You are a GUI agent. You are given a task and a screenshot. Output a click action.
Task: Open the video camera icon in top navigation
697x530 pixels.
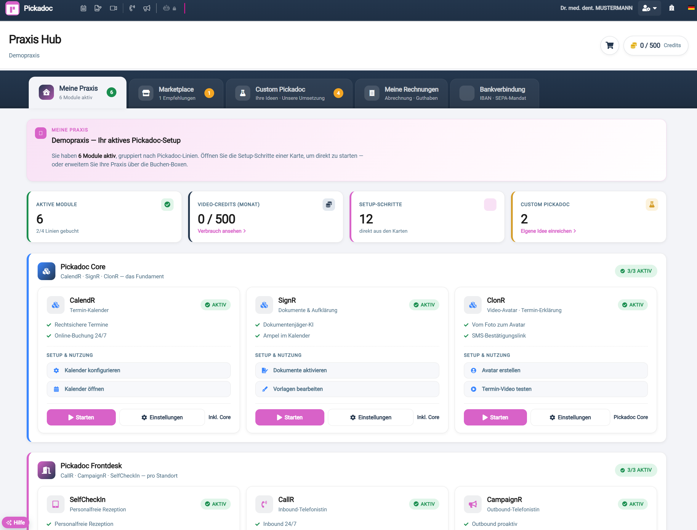pos(113,8)
